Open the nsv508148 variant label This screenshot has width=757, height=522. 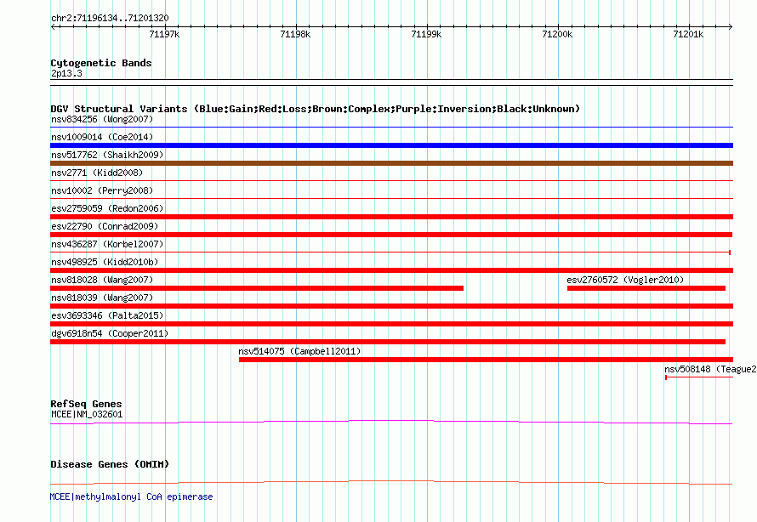[709, 370]
